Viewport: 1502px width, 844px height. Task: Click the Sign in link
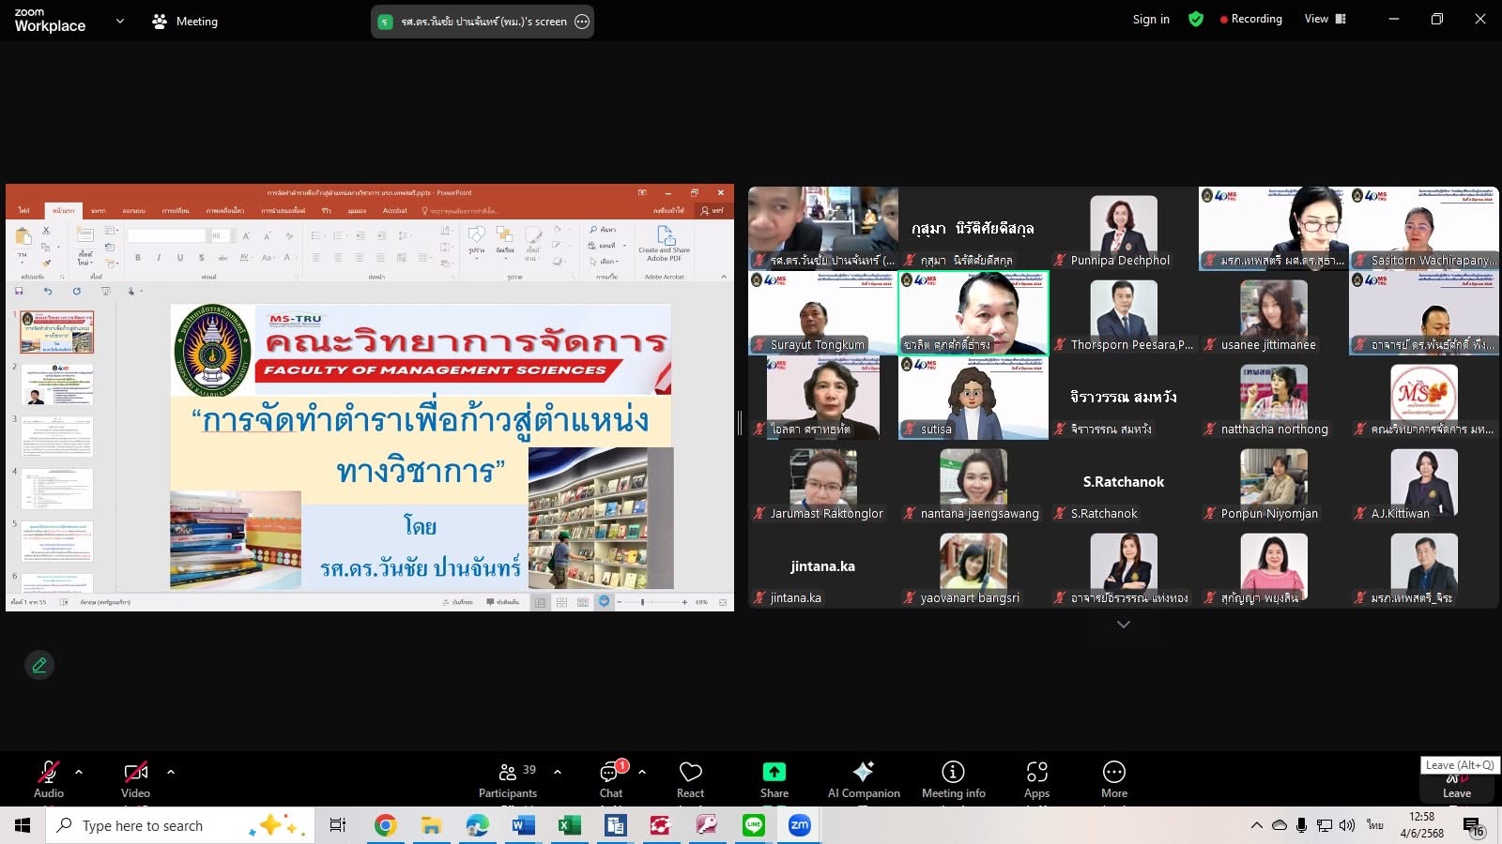pyautogui.click(x=1151, y=19)
